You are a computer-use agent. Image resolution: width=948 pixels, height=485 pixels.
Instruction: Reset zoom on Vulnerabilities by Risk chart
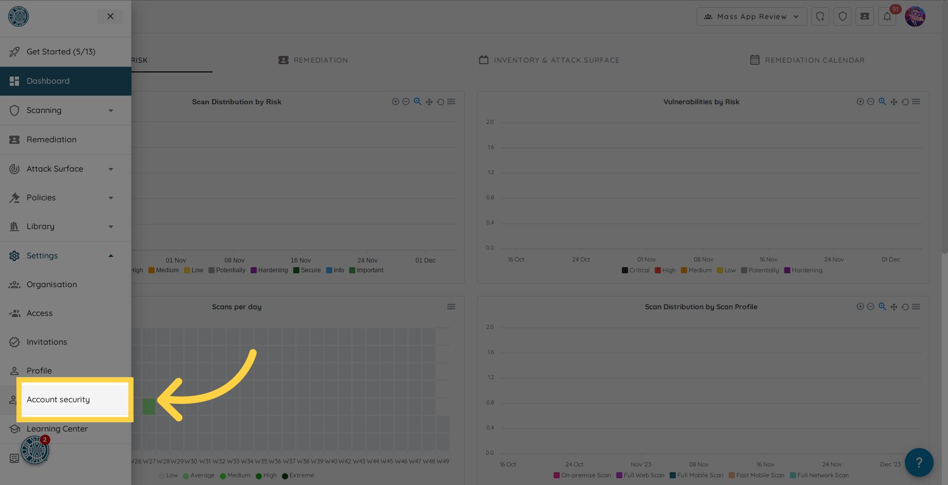pyautogui.click(x=905, y=102)
